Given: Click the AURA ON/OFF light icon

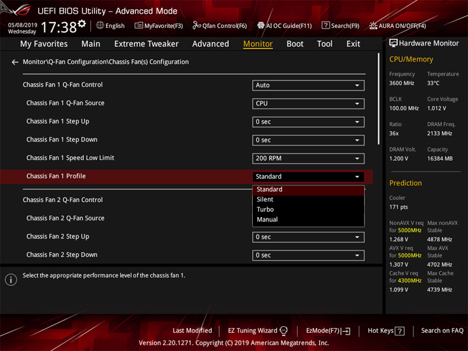Looking at the screenshot, I should click(373, 25).
